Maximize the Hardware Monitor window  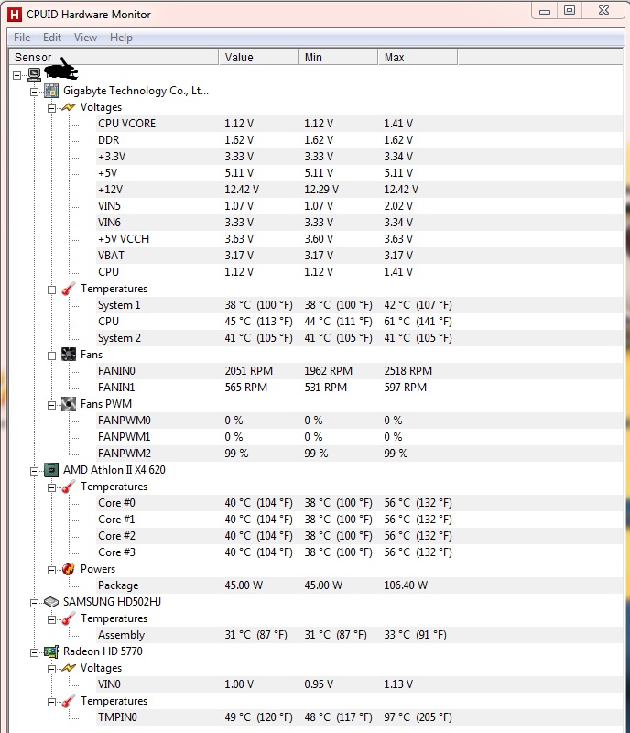point(570,11)
